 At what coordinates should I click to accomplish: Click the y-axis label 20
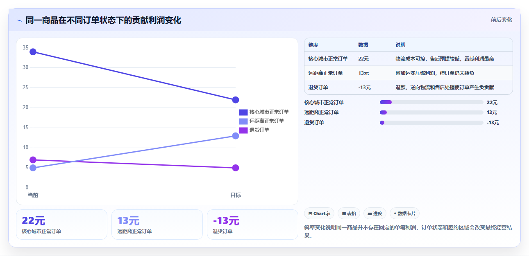[x=25, y=108]
